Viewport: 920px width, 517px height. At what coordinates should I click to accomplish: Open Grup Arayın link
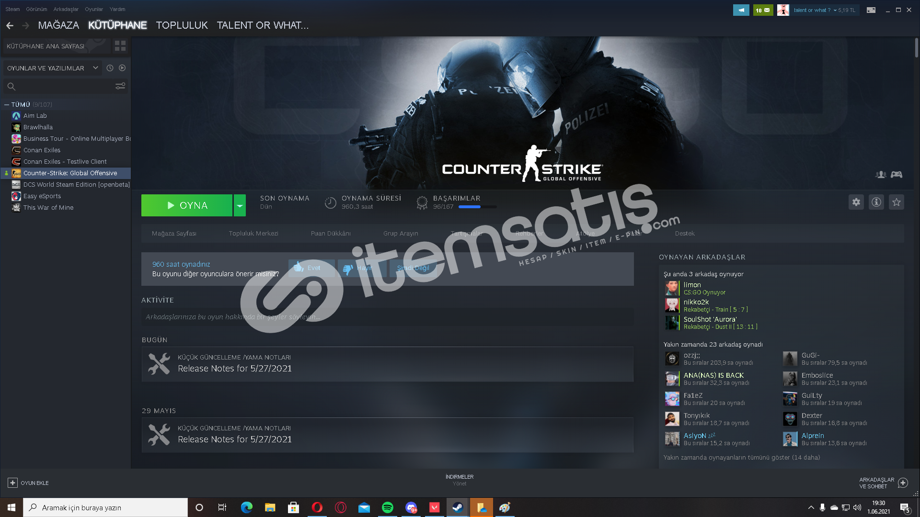point(401,234)
